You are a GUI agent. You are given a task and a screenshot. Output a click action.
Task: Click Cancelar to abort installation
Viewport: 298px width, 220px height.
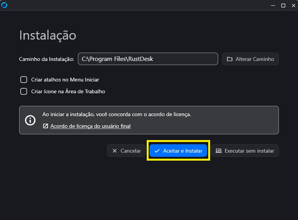(126, 151)
